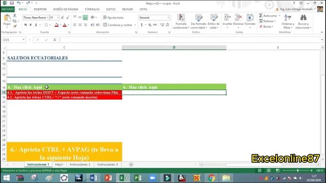This screenshot has height=183, width=326.
Task: Switch to the DATOS tab
Action: tap(111, 9)
